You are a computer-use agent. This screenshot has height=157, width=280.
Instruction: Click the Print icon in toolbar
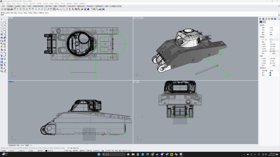[11, 9]
